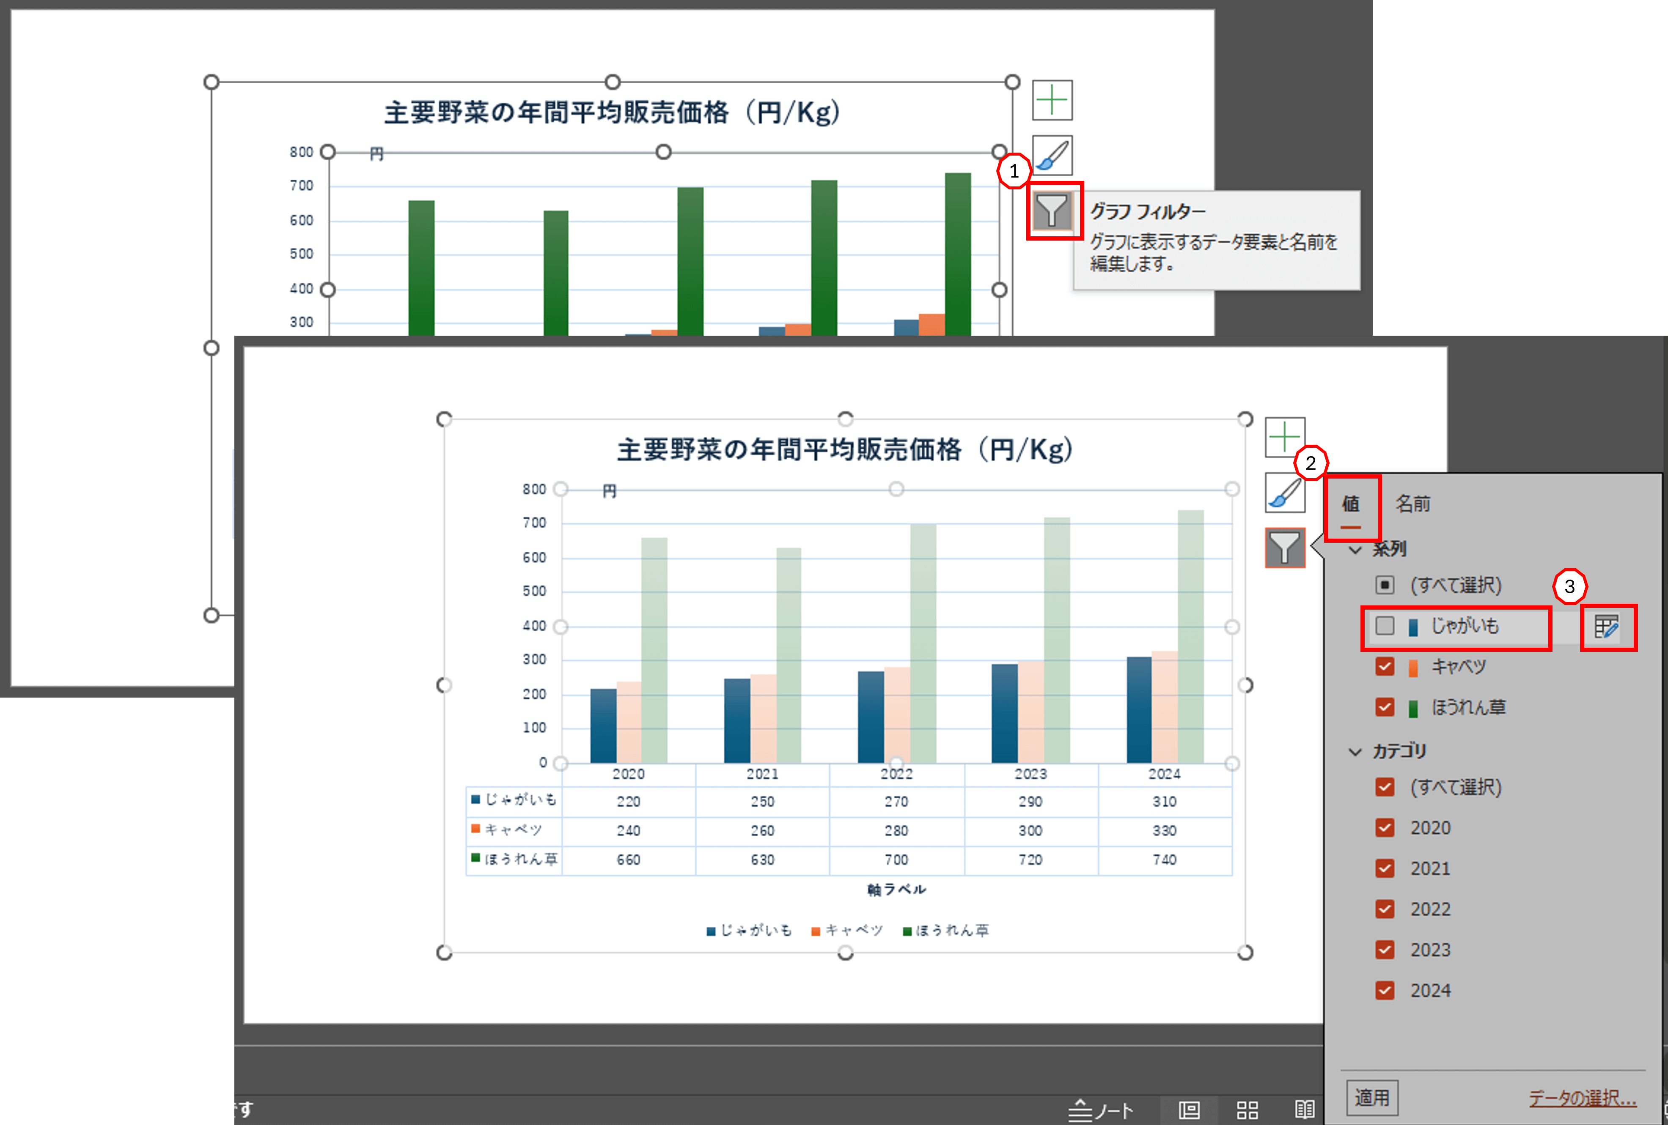Click the data table cell showing 740
Image resolution: width=1668 pixels, height=1125 pixels.
[x=1164, y=860]
